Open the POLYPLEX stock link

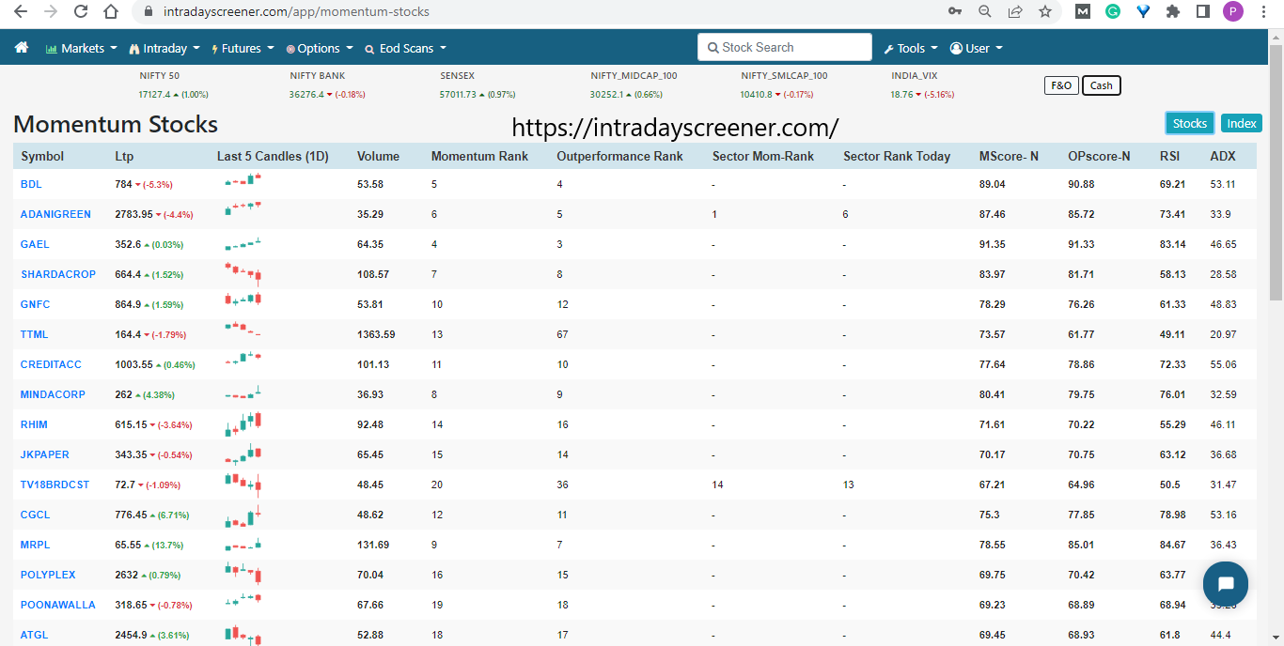click(x=48, y=575)
